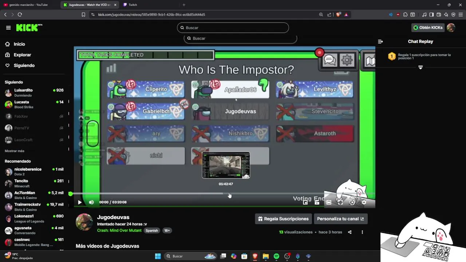The height and width of the screenshot is (262, 466).
Task: Open a new browser tab
Action: (184, 5)
